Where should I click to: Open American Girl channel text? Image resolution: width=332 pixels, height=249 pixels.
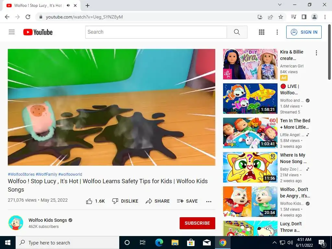pyautogui.click(x=291, y=66)
